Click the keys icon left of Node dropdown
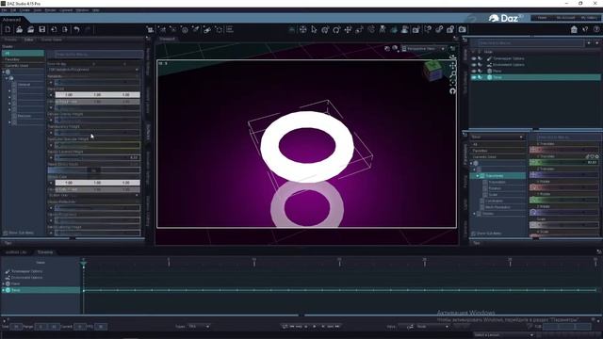 pos(410,327)
